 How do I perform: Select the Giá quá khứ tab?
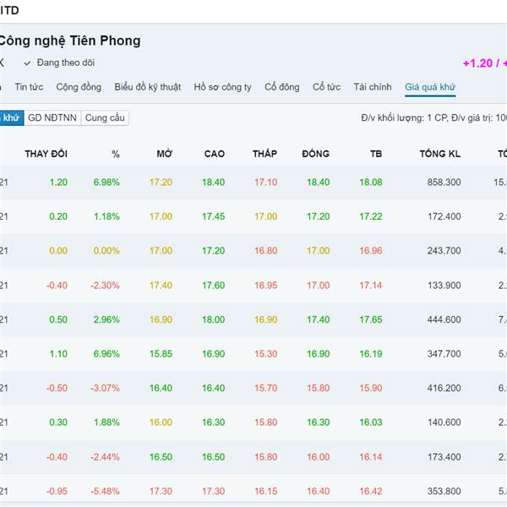pos(430,87)
